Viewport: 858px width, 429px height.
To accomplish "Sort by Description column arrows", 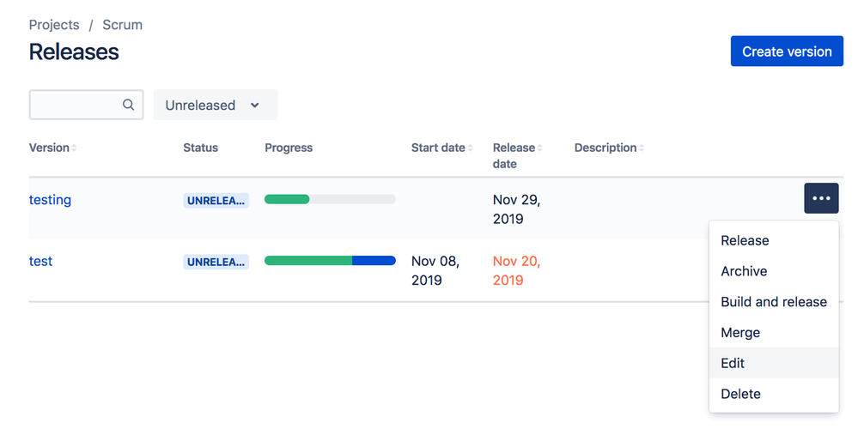I will coord(642,148).
